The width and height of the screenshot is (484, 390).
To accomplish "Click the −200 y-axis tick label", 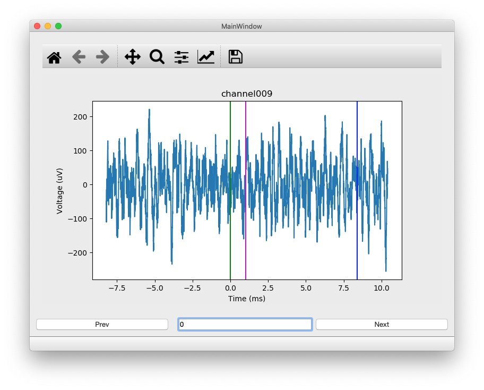I will (x=78, y=253).
